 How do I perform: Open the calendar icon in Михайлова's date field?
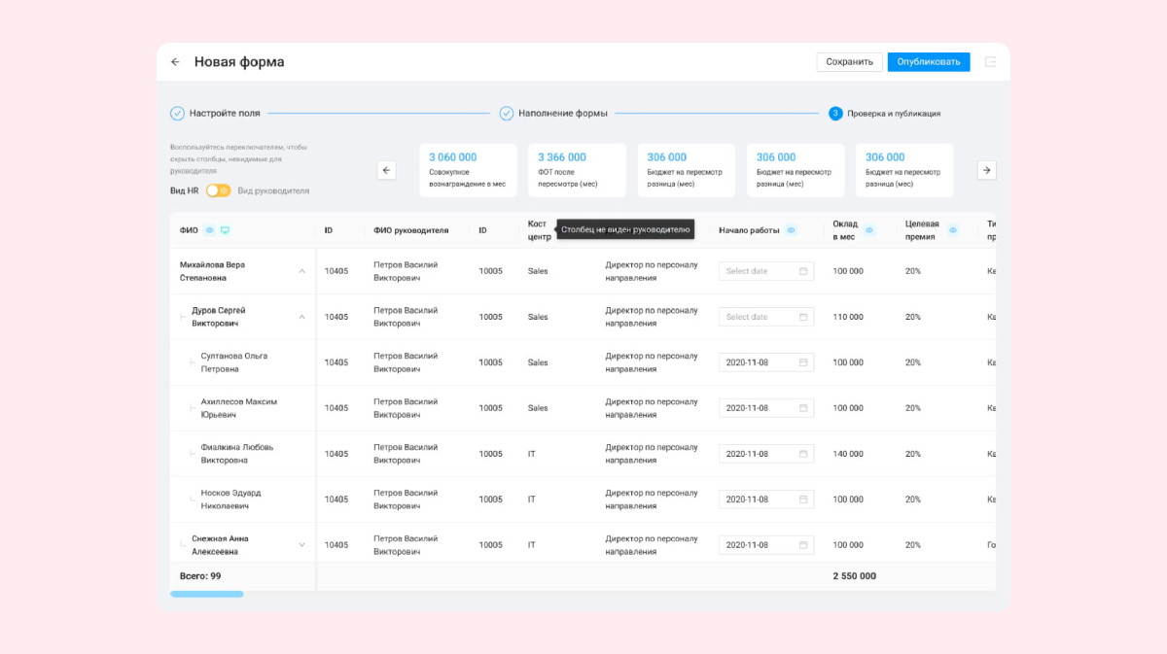pos(804,271)
